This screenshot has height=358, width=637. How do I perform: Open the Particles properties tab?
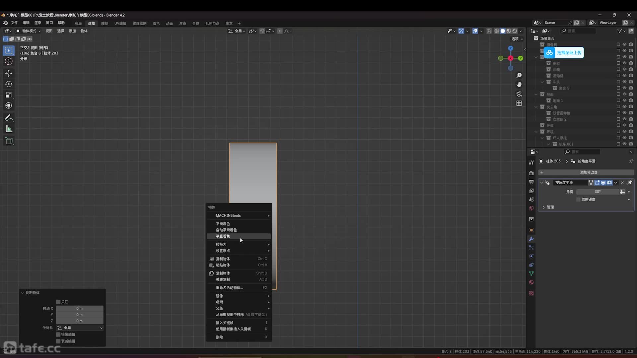531,248
